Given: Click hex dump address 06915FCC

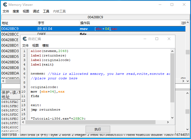Looking at the screenshot, I should 10,110.
